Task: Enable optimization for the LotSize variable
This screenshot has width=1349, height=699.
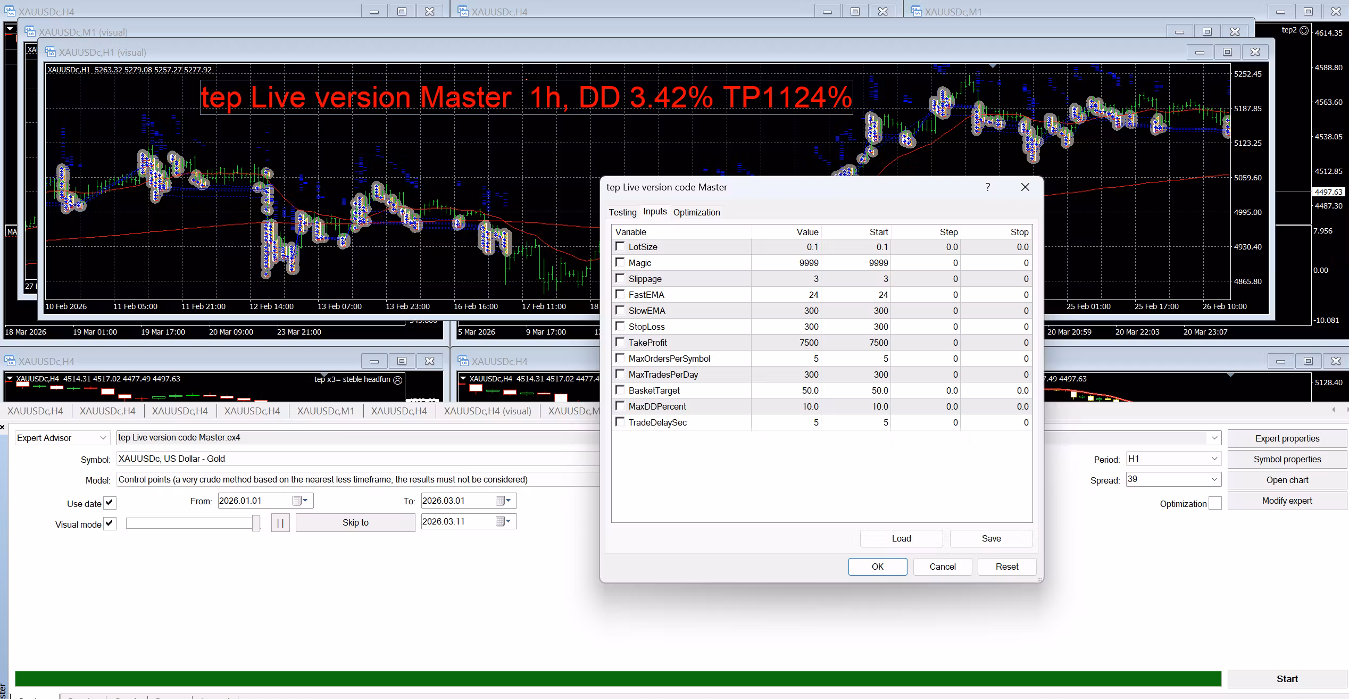Action: 620,246
